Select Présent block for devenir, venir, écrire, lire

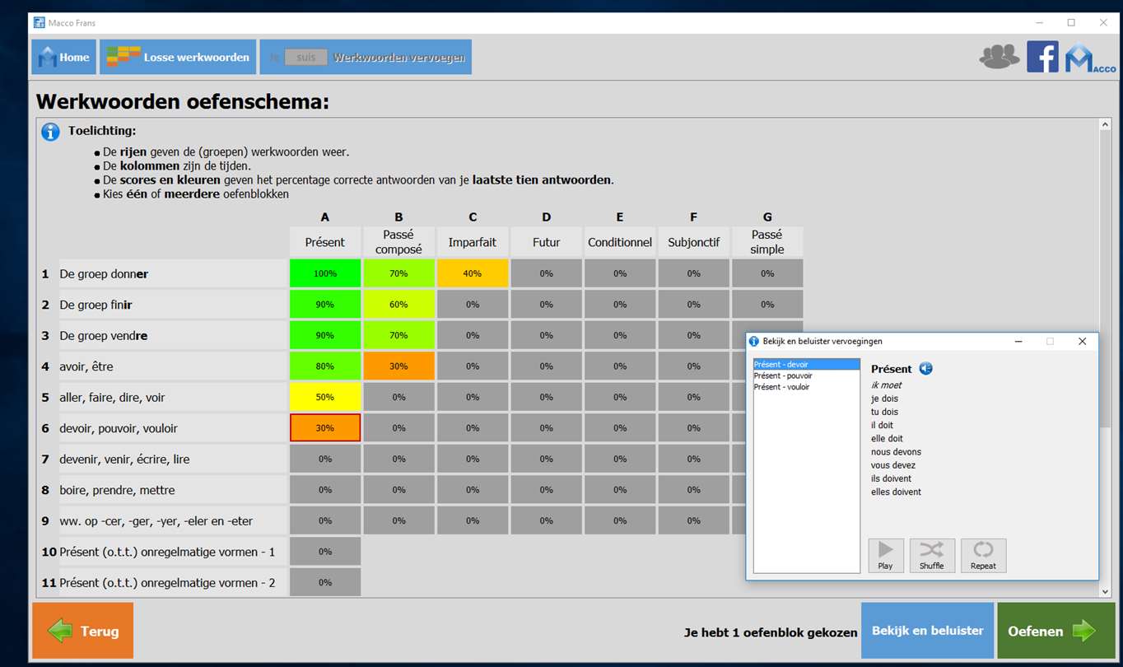click(325, 459)
